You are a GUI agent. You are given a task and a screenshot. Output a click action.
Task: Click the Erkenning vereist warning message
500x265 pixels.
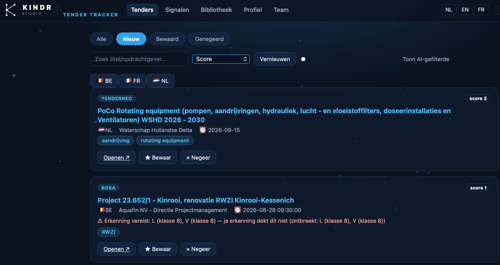[x=242, y=221]
